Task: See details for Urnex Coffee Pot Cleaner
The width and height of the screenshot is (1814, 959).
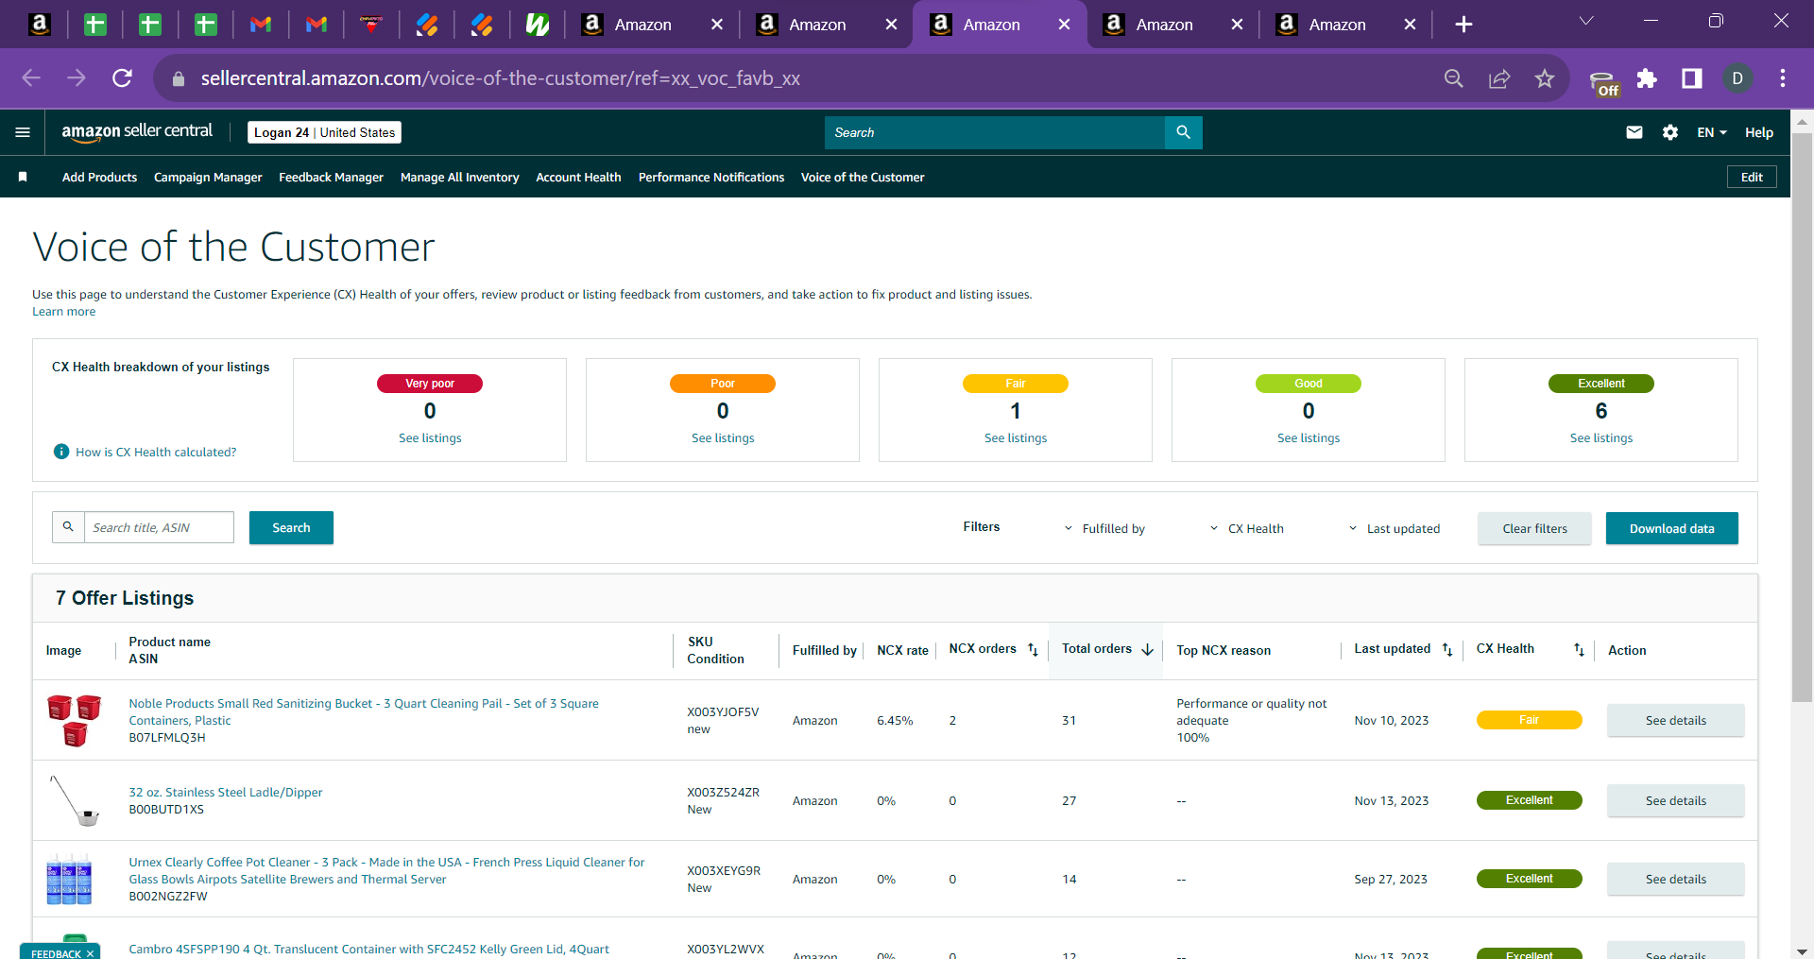Action: tap(1675, 879)
